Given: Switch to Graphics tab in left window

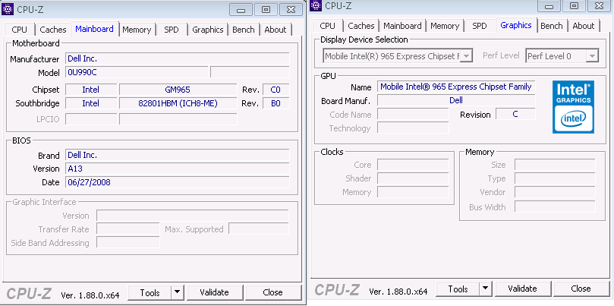Looking at the screenshot, I should [207, 30].
